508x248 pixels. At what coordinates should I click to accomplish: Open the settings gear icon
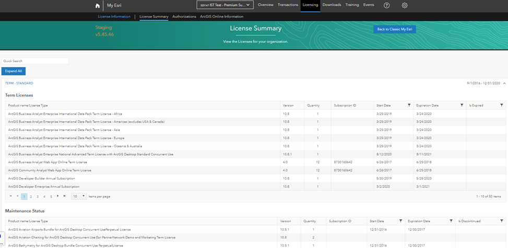pos(405,5)
